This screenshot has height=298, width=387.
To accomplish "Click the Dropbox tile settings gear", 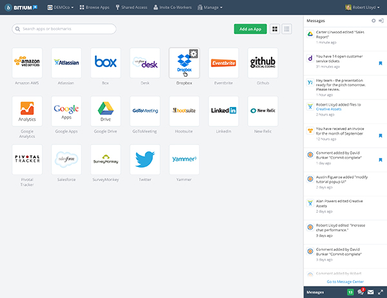I will pyautogui.click(x=193, y=54).
